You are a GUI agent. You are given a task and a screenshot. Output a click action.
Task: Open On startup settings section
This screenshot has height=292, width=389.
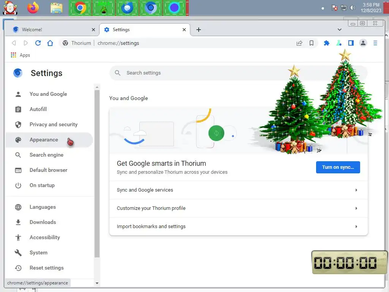pos(49,185)
